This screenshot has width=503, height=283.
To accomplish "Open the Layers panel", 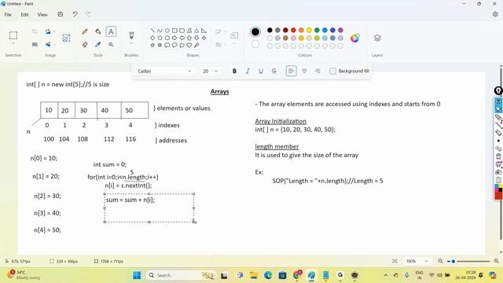I will coord(377,38).
